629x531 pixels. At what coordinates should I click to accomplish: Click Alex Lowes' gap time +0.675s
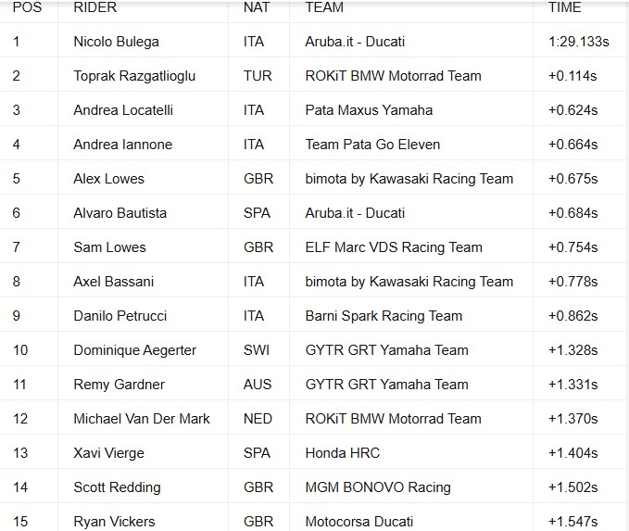click(x=572, y=179)
